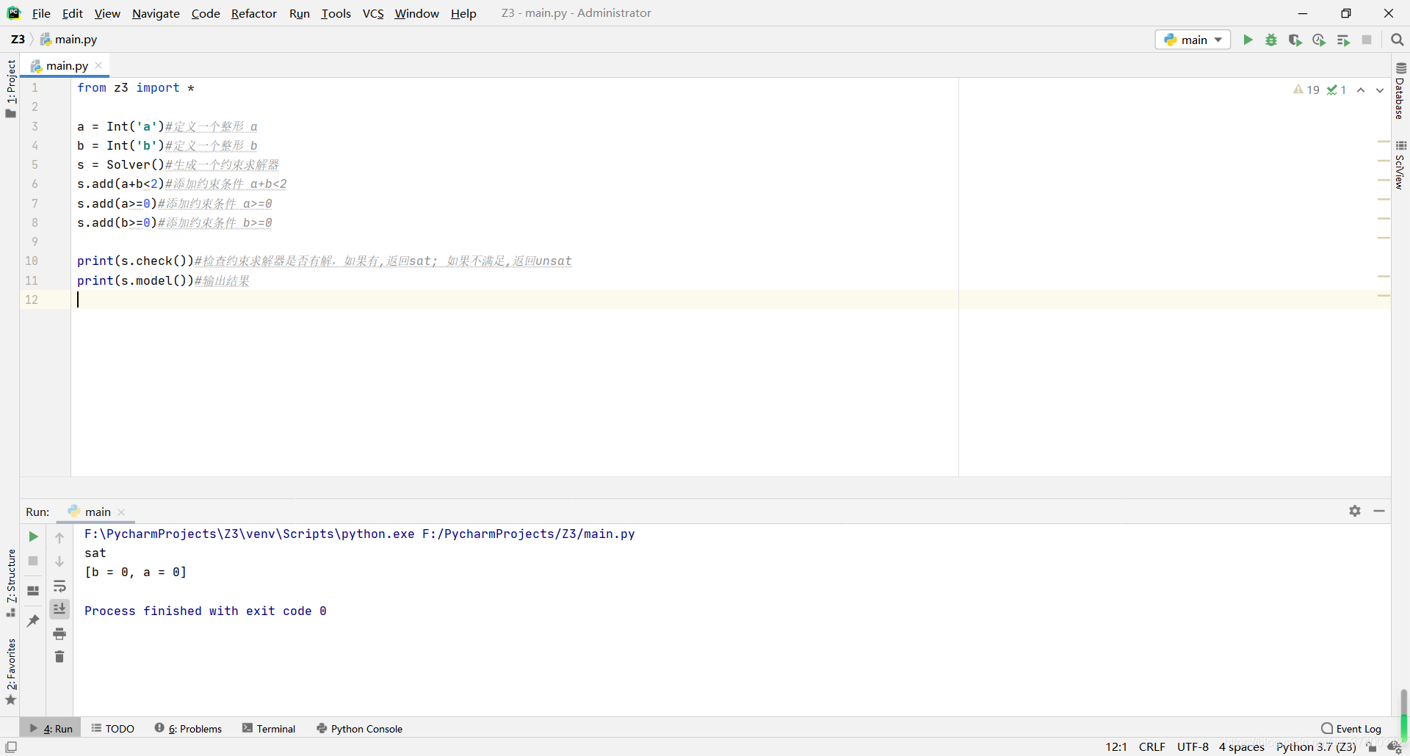
Task: Switch to the Terminal tab
Action: tap(269, 728)
